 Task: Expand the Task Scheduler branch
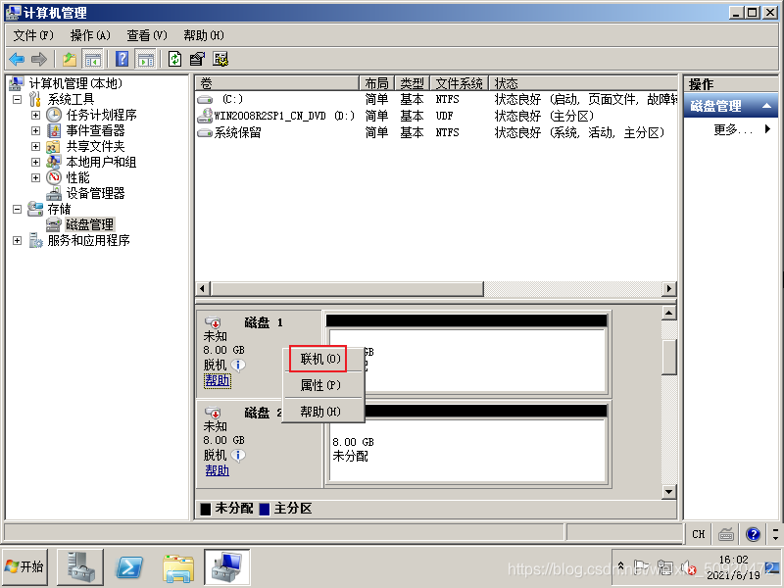click(35, 115)
